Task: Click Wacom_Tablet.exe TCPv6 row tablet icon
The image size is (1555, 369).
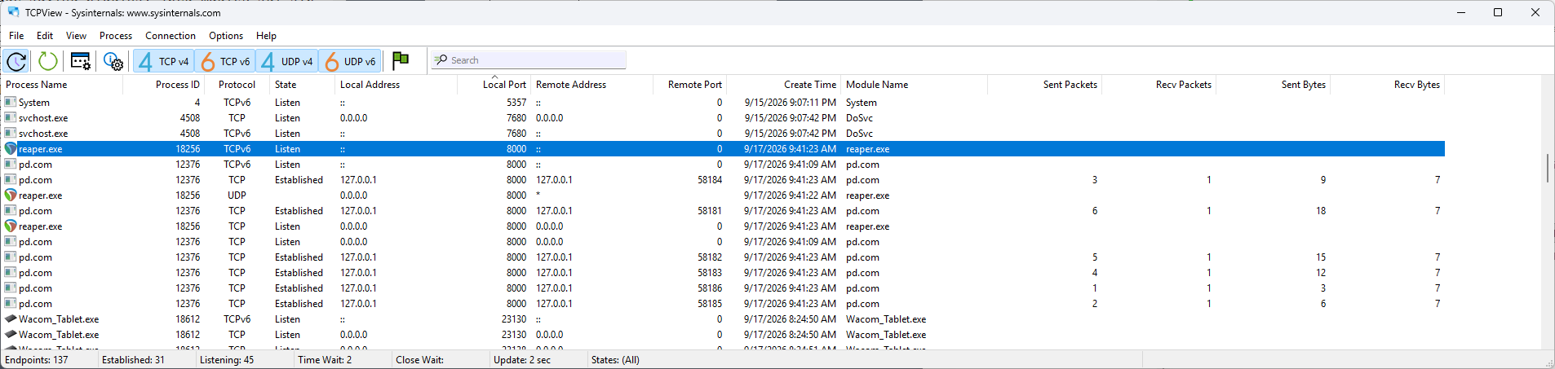Action: (11, 319)
